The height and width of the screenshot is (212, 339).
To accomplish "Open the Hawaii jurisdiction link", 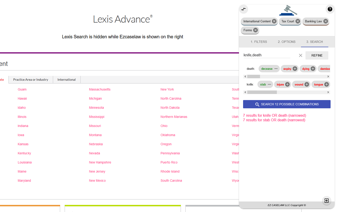I will click(22, 99).
